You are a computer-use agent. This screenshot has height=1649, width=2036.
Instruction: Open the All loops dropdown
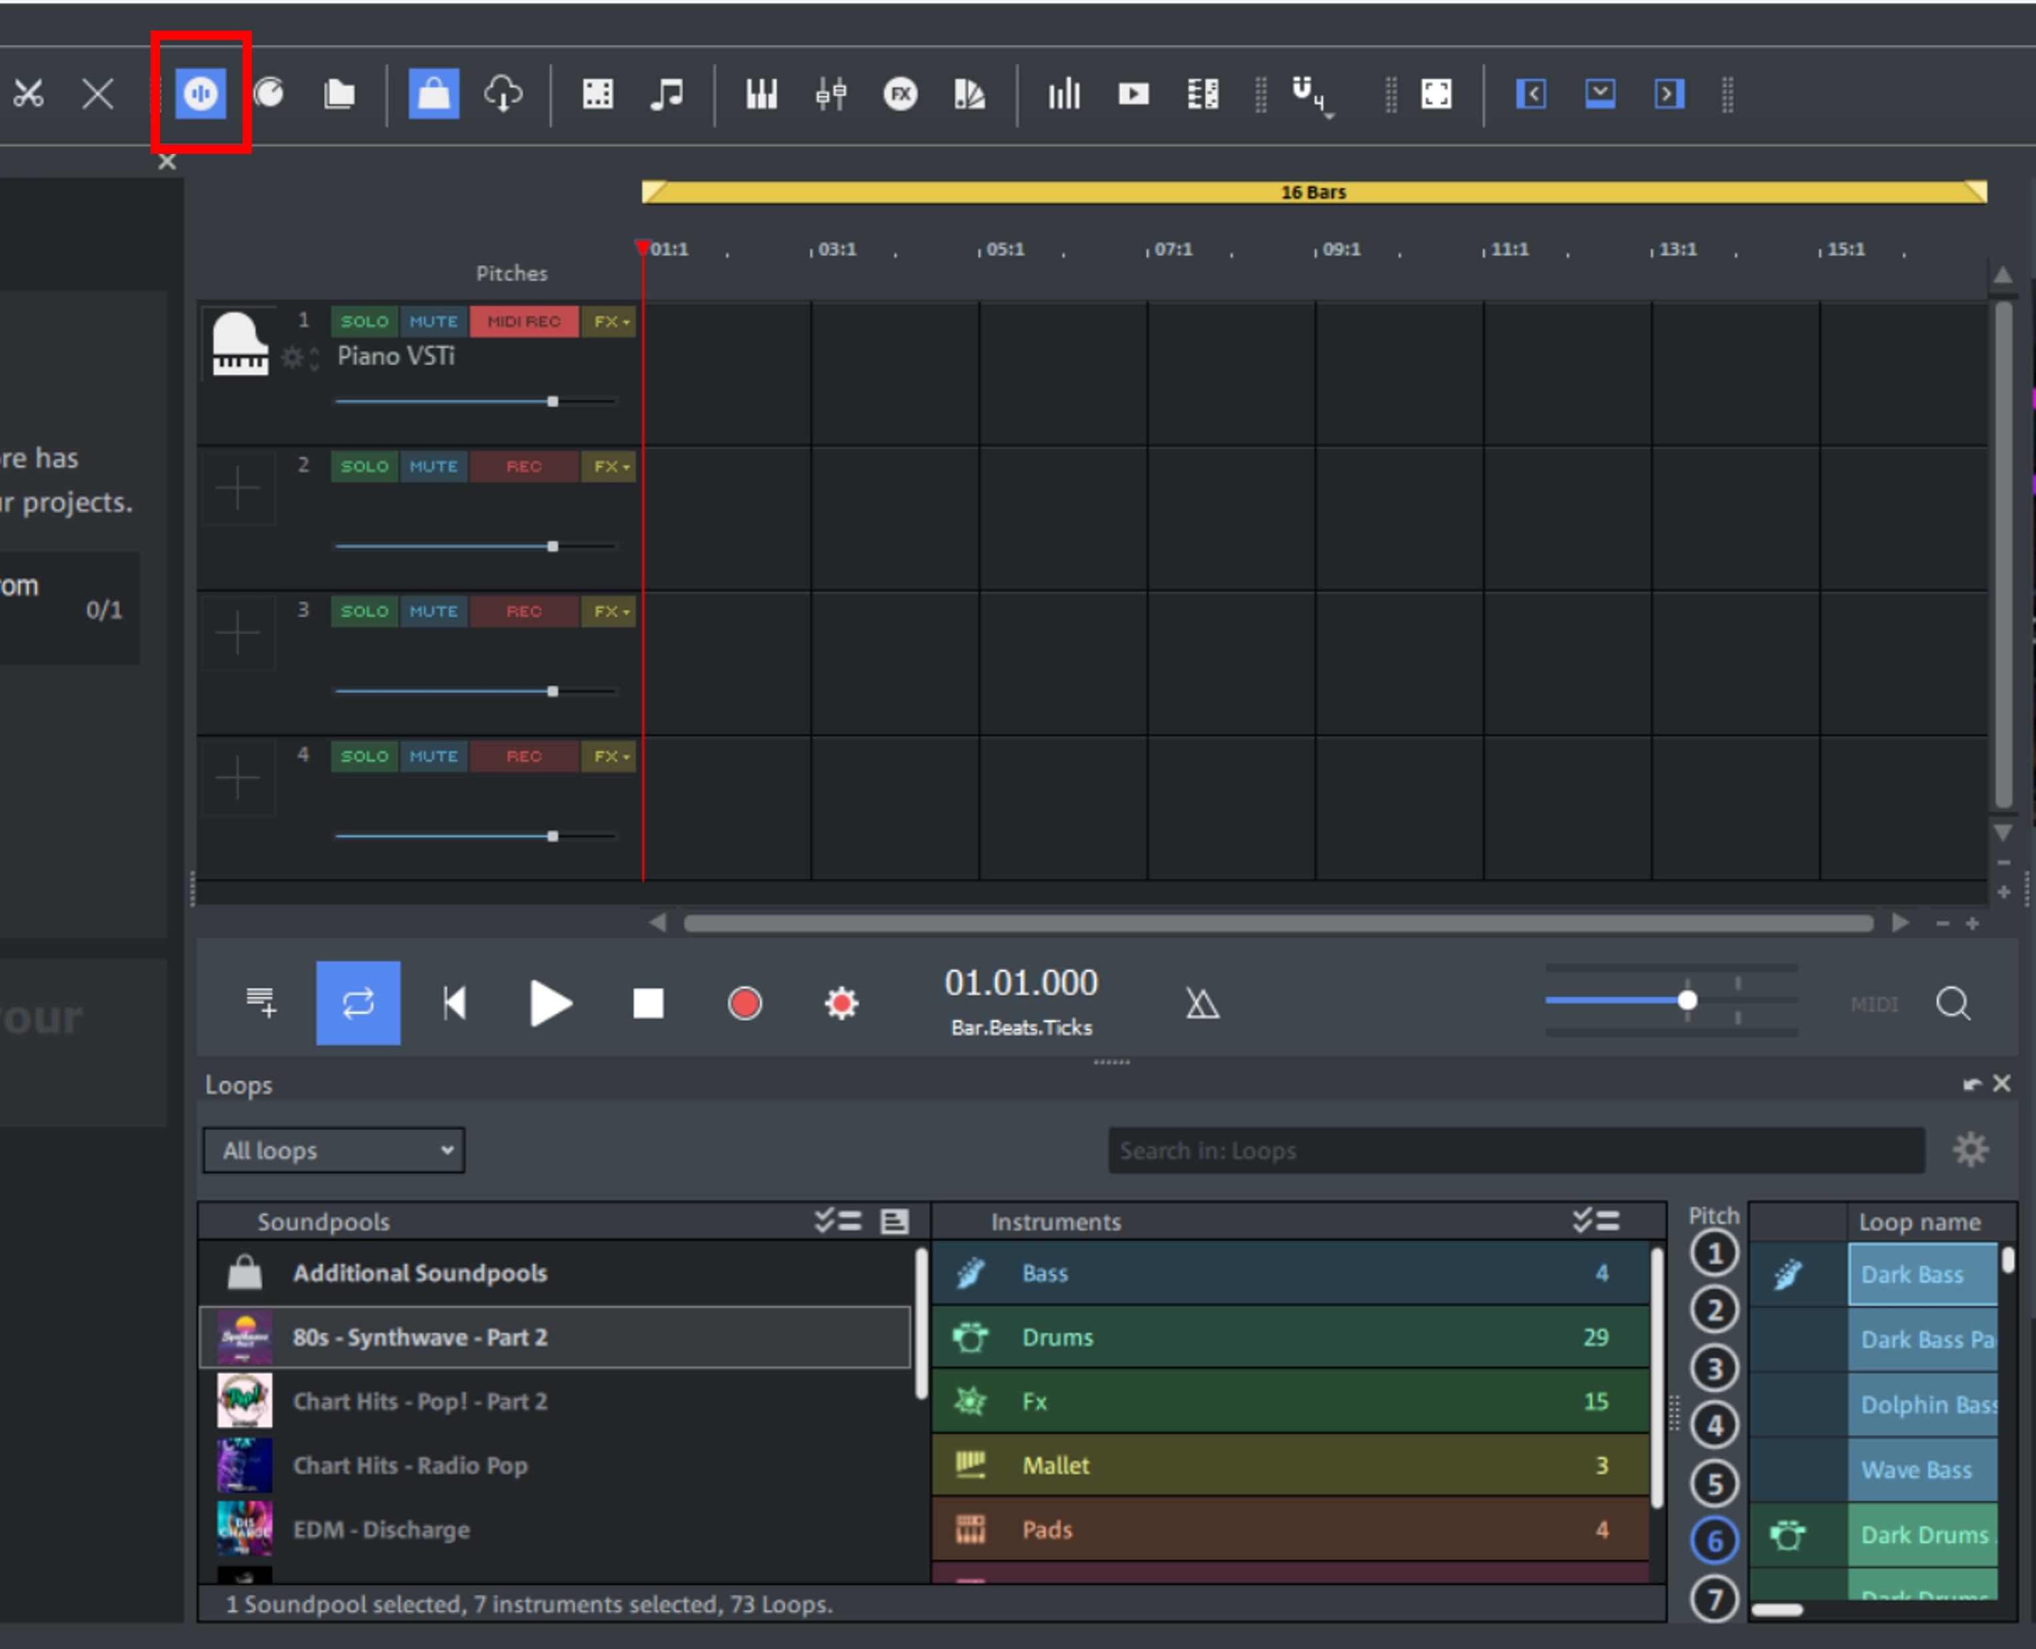pos(333,1151)
